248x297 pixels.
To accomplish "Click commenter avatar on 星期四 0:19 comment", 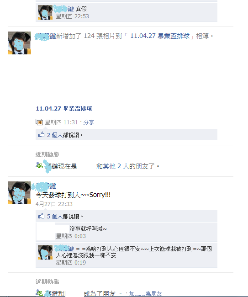I will point(45,252).
